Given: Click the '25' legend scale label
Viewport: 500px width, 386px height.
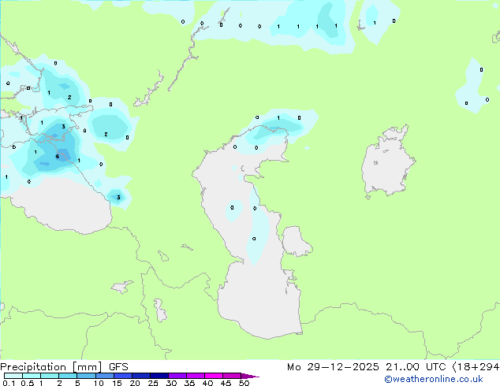Looking at the screenshot, I should (x=153, y=383).
